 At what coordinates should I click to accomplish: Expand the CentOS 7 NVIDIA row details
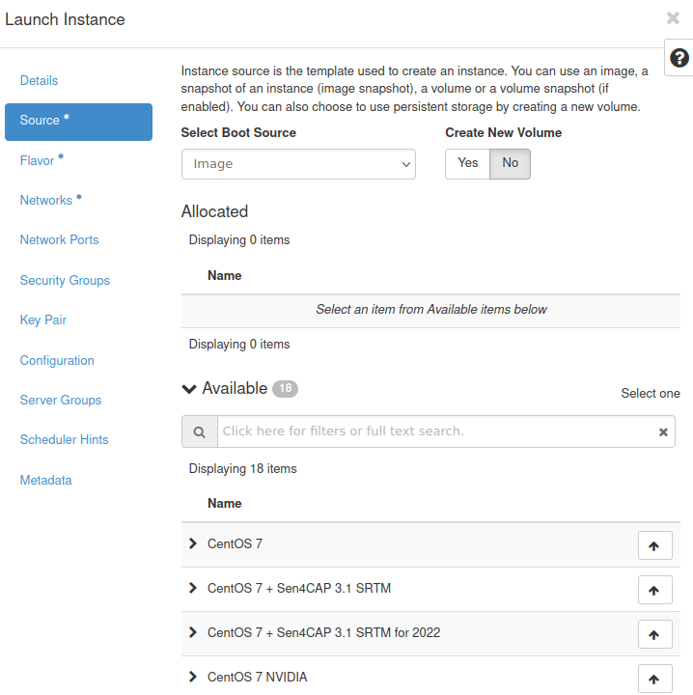pos(193,678)
